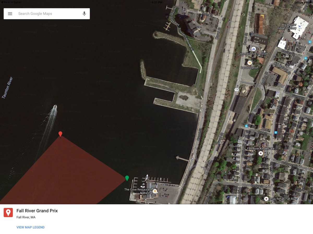
Task: Select the green map pin marker
Action: tap(127, 178)
